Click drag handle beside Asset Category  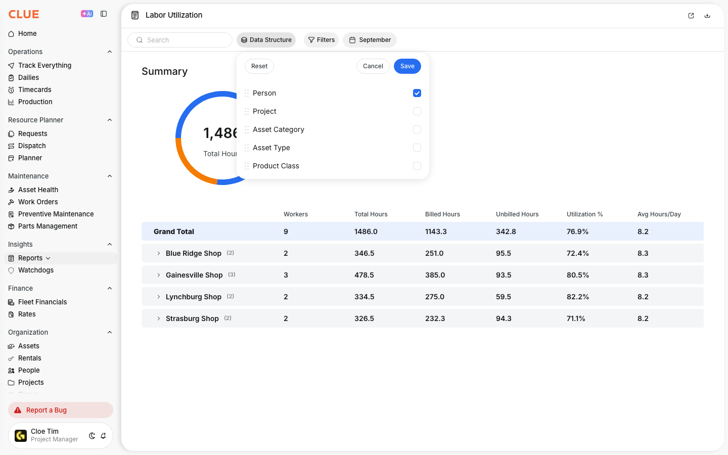247,129
